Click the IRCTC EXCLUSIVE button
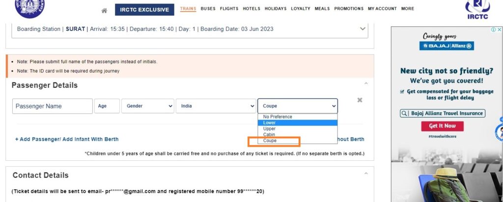This screenshot has height=202, width=503. [144, 10]
